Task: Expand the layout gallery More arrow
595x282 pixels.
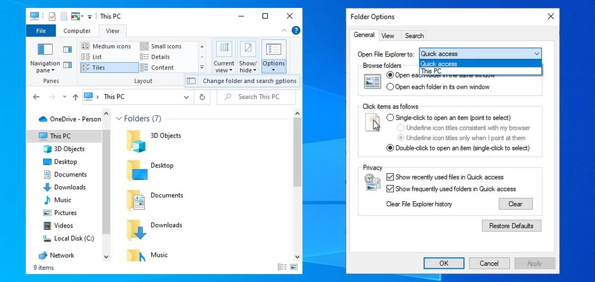Action: (202, 67)
